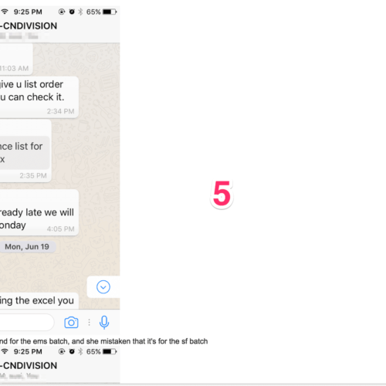Screen dimensions: 386x386
Task: Click the caption about ems batch
Action: pyautogui.click(x=103, y=341)
